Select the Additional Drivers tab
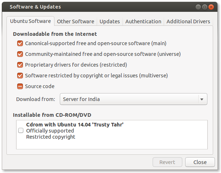The height and width of the screenshot is (173, 221). (188, 21)
